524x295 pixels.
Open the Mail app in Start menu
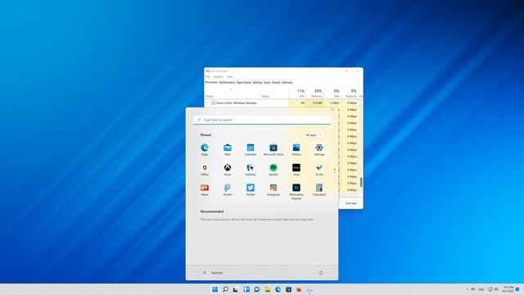click(228, 149)
